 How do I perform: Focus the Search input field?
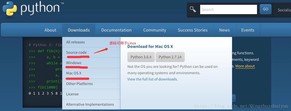click(228, 10)
